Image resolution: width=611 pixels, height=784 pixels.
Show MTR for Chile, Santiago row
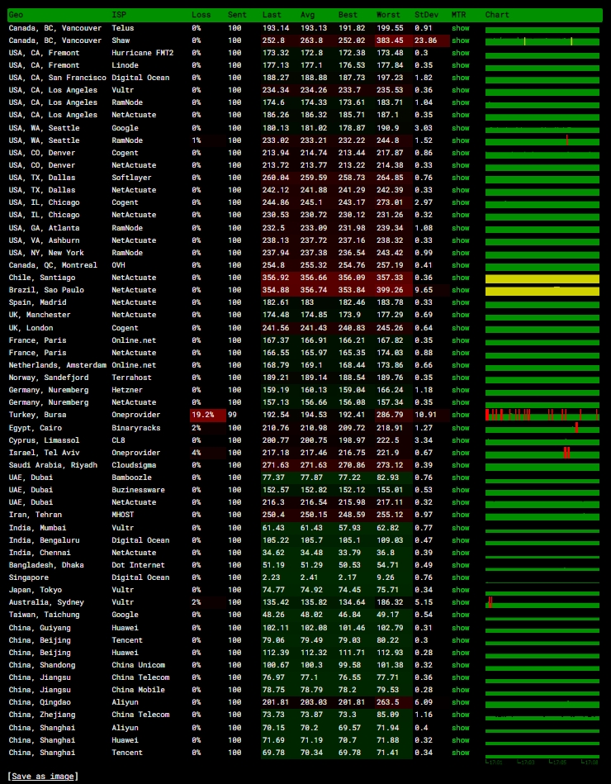[x=460, y=278]
